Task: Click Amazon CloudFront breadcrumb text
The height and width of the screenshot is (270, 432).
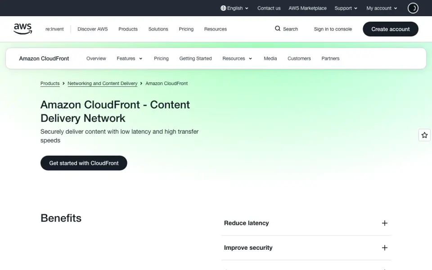Action: coord(166,84)
